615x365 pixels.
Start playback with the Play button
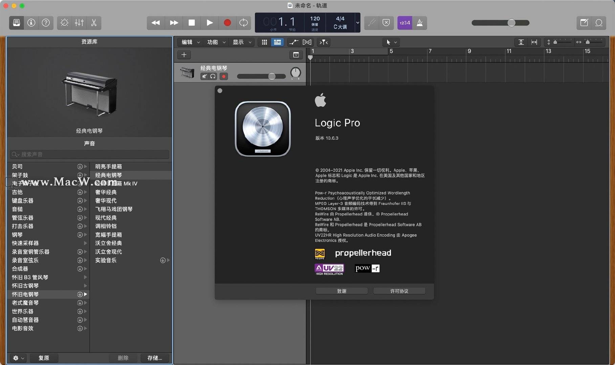(210, 23)
